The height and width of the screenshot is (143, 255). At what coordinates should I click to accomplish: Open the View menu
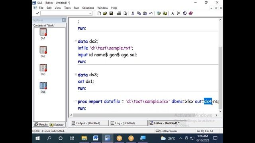pos(58,8)
